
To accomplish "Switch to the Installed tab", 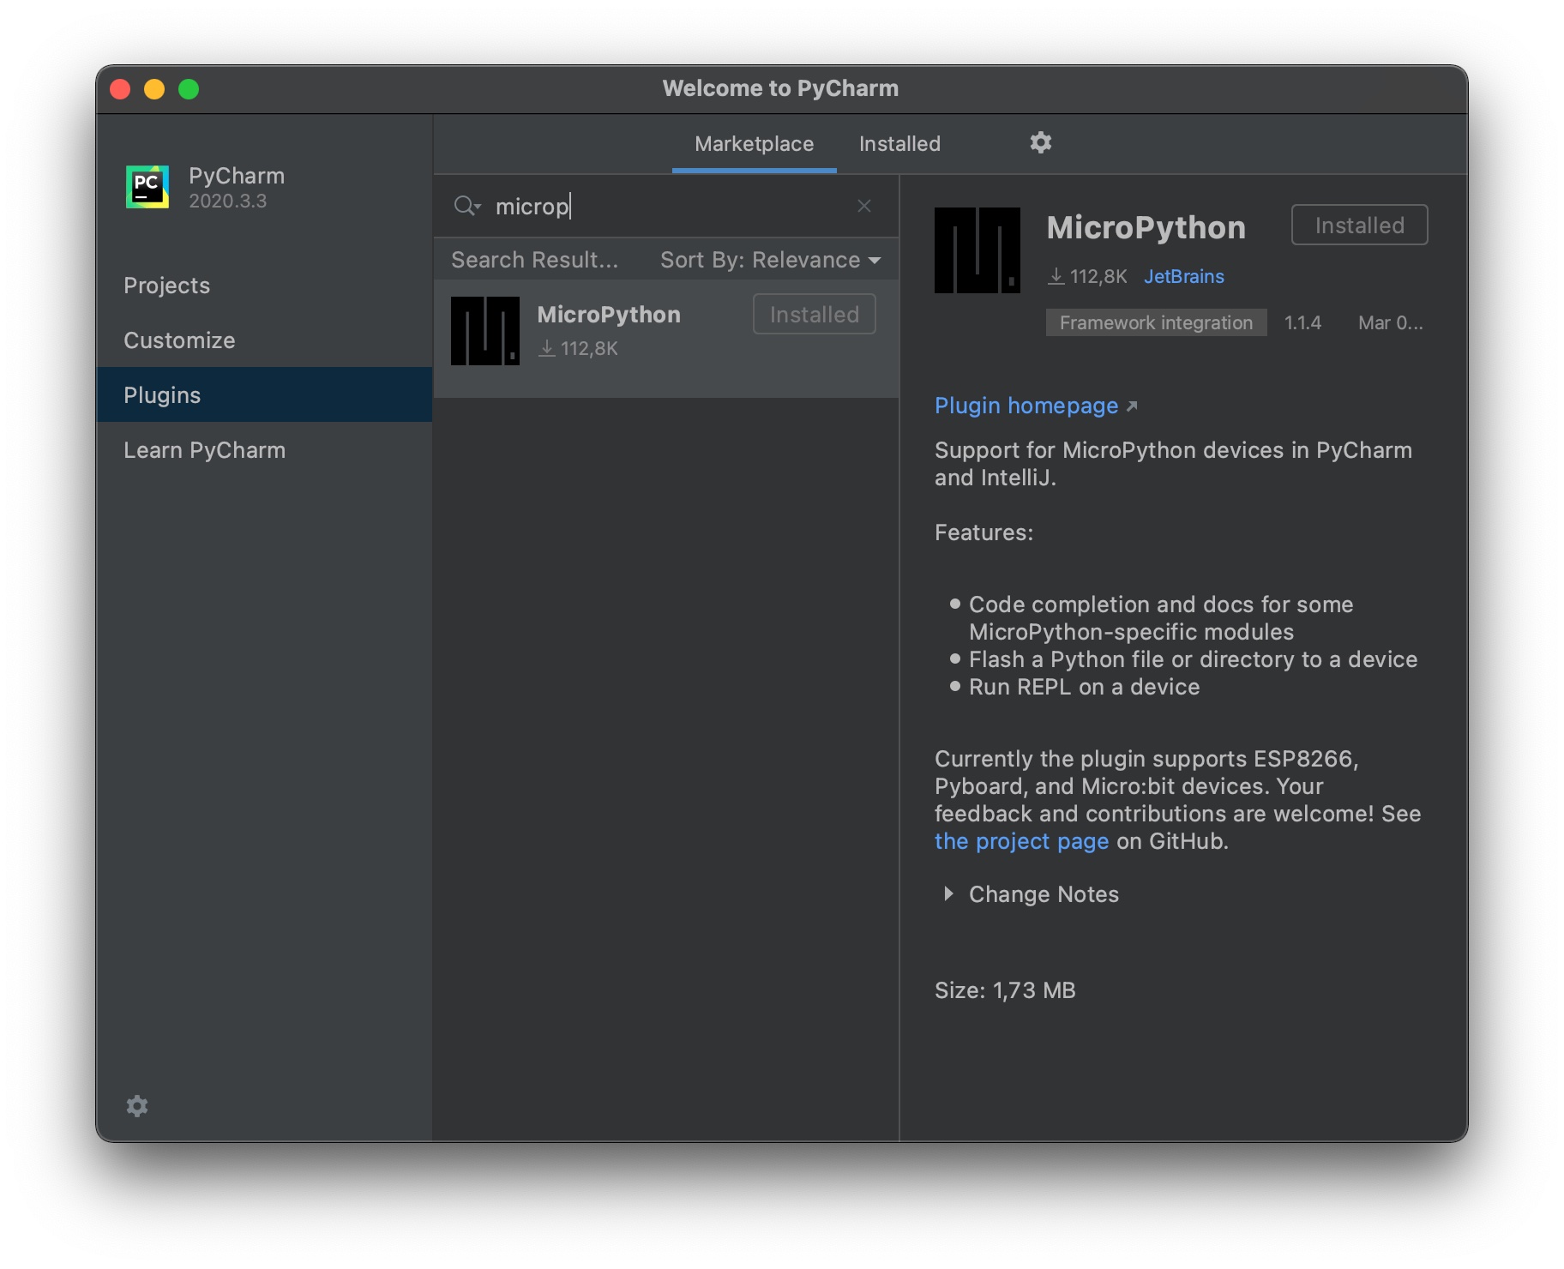I will point(899,144).
